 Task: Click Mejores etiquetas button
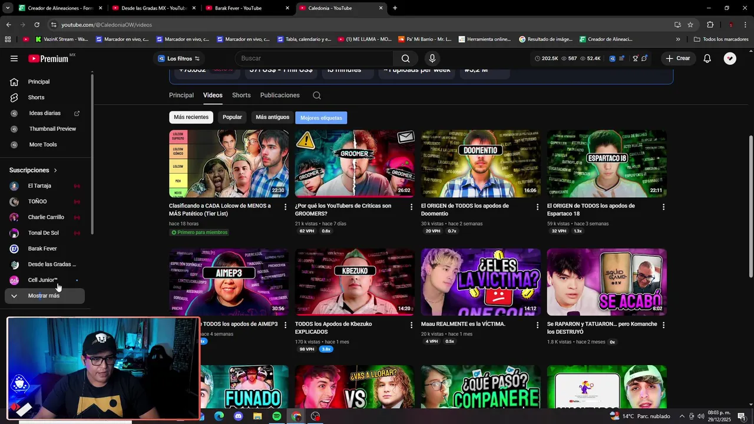(x=321, y=118)
